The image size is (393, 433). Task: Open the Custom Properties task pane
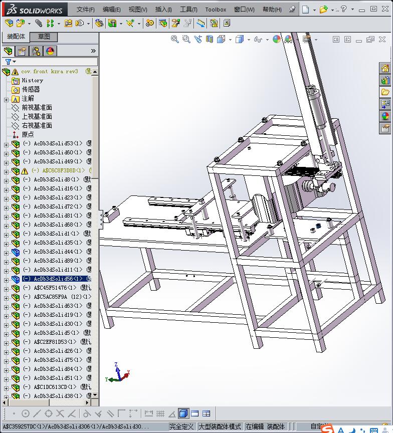(385, 128)
